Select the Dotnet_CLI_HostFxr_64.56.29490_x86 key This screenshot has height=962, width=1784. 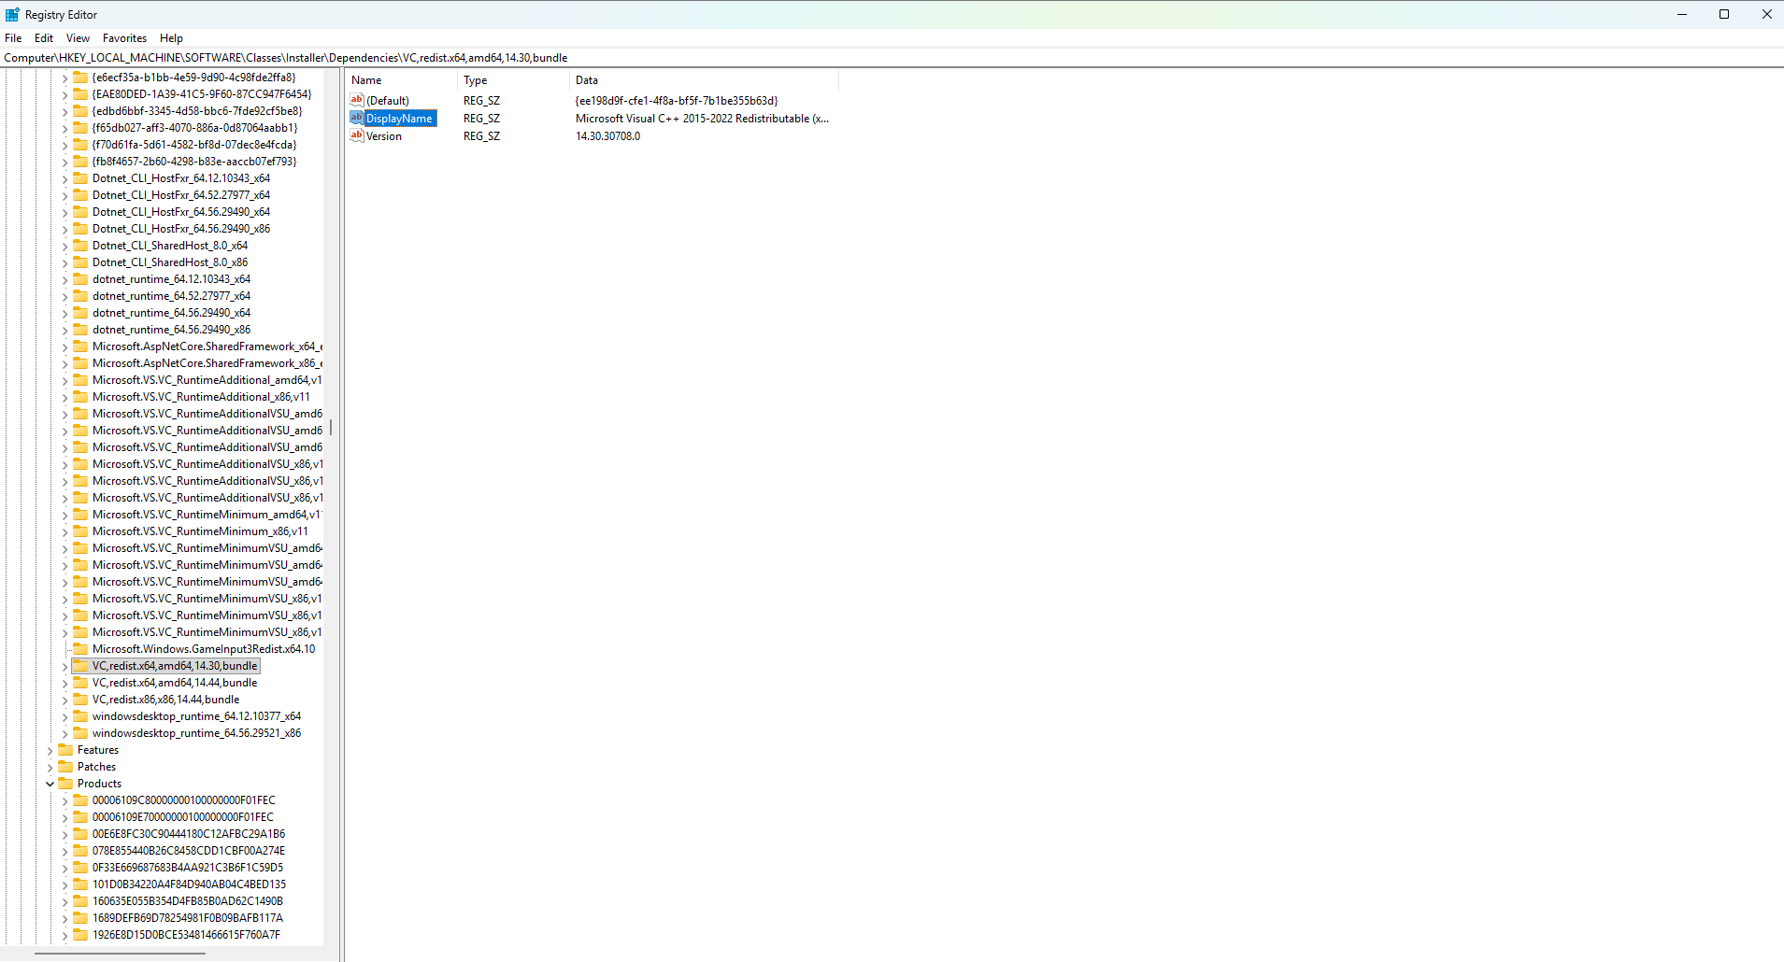(181, 229)
